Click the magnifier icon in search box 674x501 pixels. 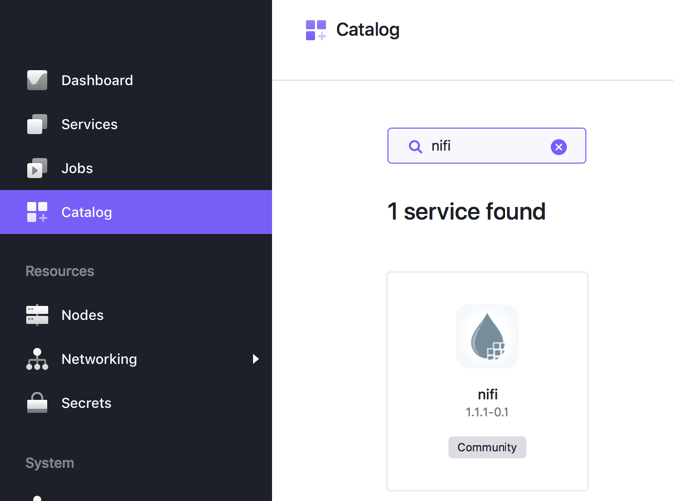point(415,146)
